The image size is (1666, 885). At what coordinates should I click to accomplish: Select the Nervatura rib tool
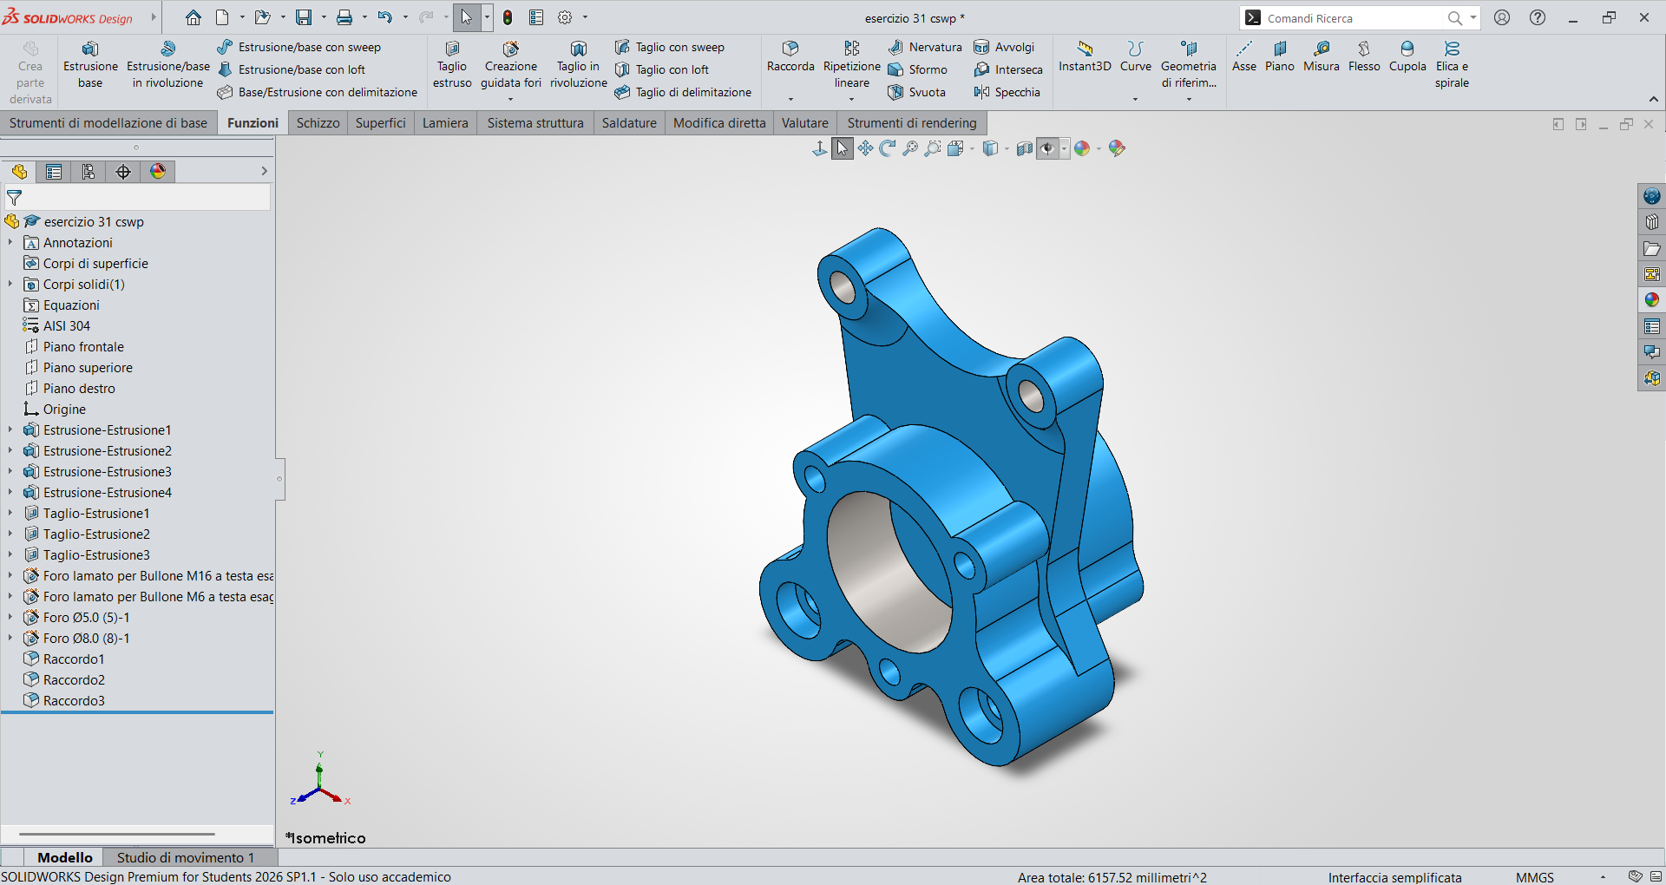pyautogui.click(x=925, y=47)
